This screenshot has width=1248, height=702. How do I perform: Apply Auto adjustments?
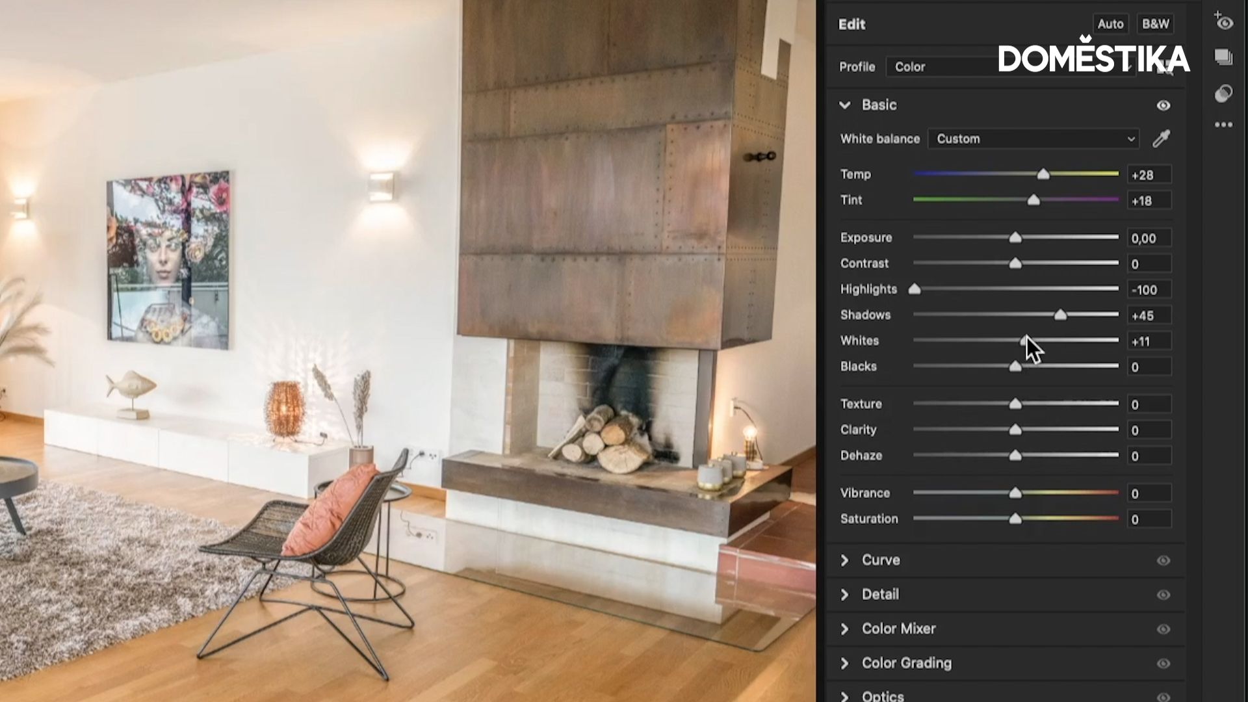coord(1110,24)
